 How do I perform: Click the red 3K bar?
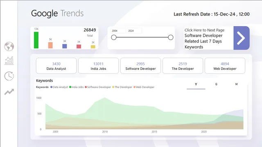click(79, 47)
